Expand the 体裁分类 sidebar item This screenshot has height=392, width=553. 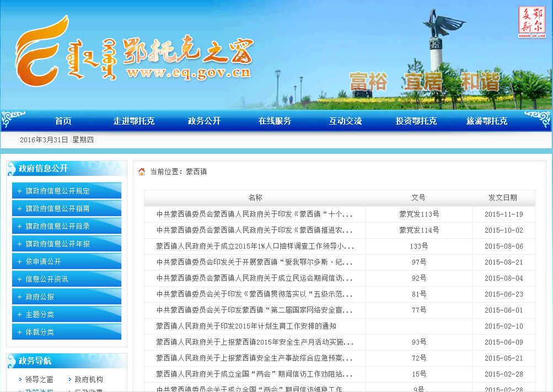(67, 332)
